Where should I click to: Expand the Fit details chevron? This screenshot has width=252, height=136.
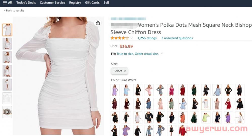coord(162,54)
